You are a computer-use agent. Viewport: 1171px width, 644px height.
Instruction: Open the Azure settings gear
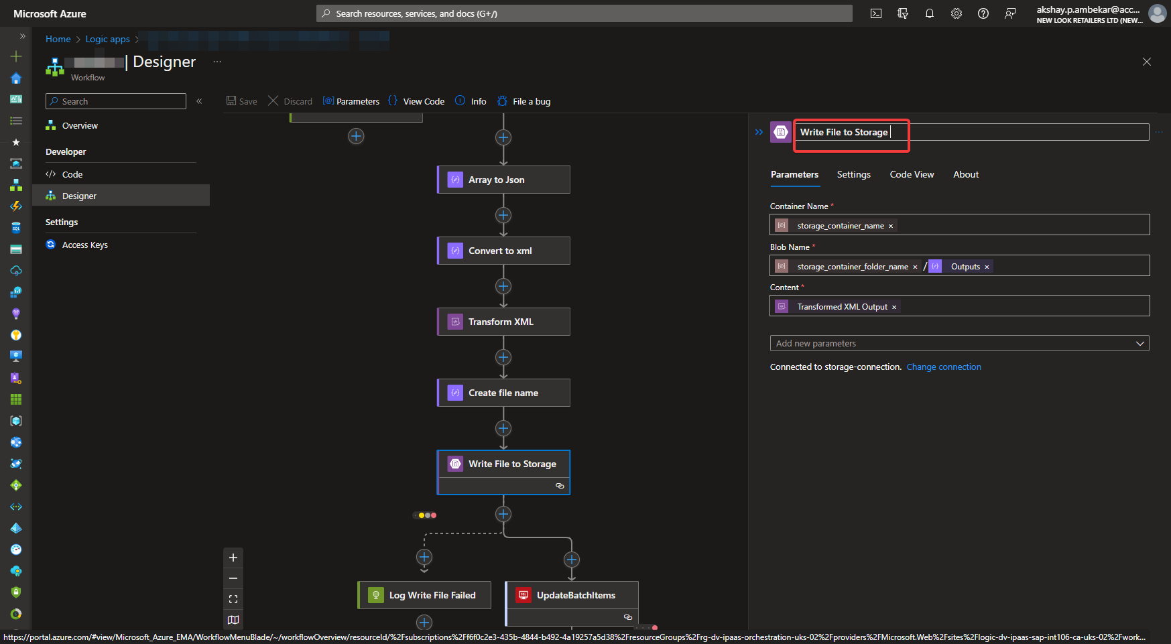(x=957, y=13)
